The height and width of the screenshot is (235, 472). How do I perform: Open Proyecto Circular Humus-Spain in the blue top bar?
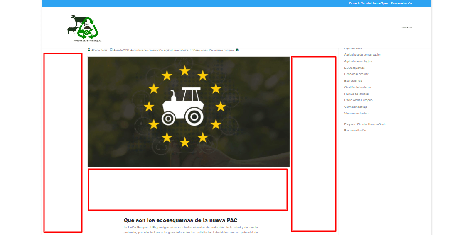click(x=369, y=3)
